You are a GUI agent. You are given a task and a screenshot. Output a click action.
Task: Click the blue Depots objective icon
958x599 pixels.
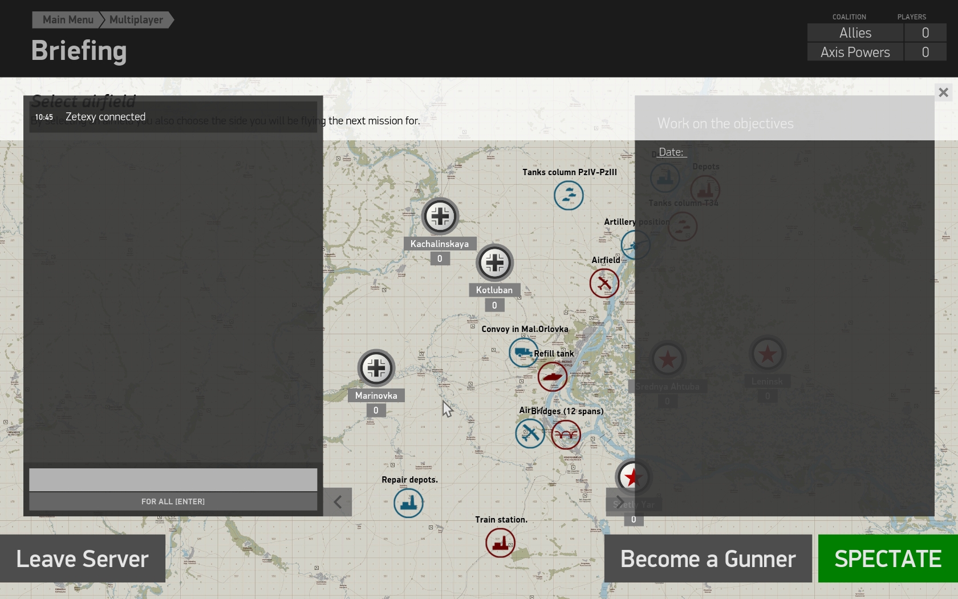[x=665, y=177]
